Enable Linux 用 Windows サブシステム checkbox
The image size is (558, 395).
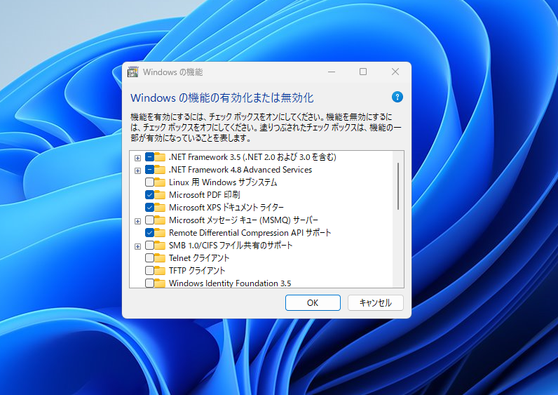coord(149,182)
